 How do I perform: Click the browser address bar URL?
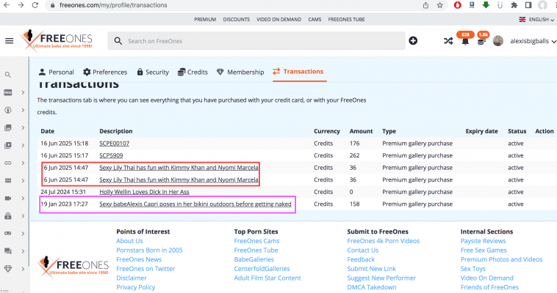(113, 5)
